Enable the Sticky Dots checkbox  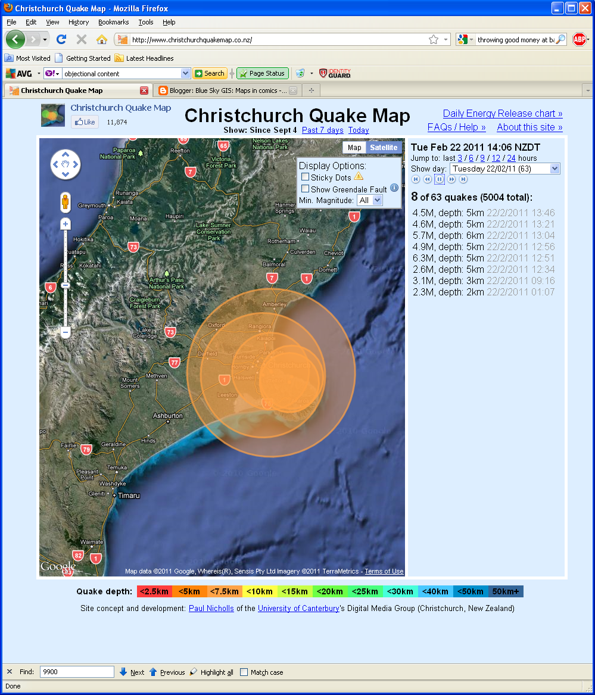(305, 176)
